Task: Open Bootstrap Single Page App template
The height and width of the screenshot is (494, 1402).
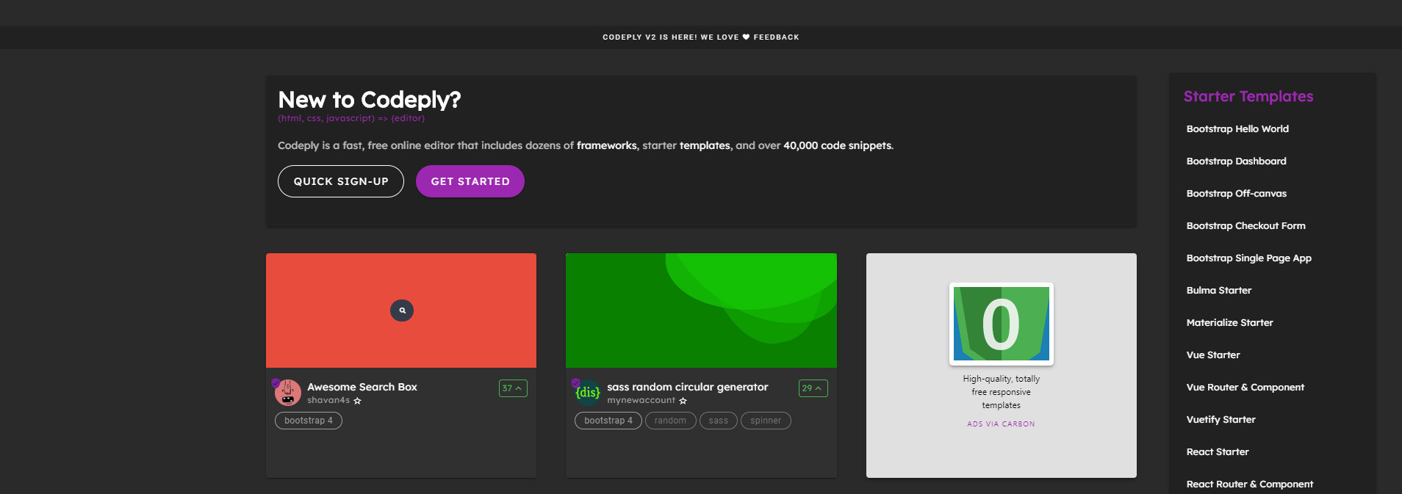Action: (x=1248, y=258)
